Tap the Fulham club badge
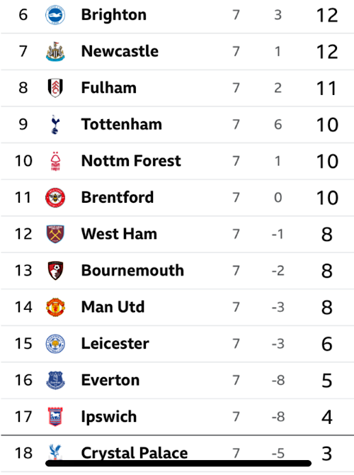 pos(55,88)
